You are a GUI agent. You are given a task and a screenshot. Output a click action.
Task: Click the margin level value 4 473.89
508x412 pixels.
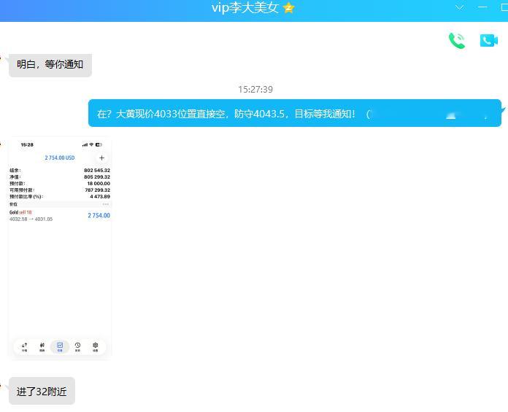100,196
